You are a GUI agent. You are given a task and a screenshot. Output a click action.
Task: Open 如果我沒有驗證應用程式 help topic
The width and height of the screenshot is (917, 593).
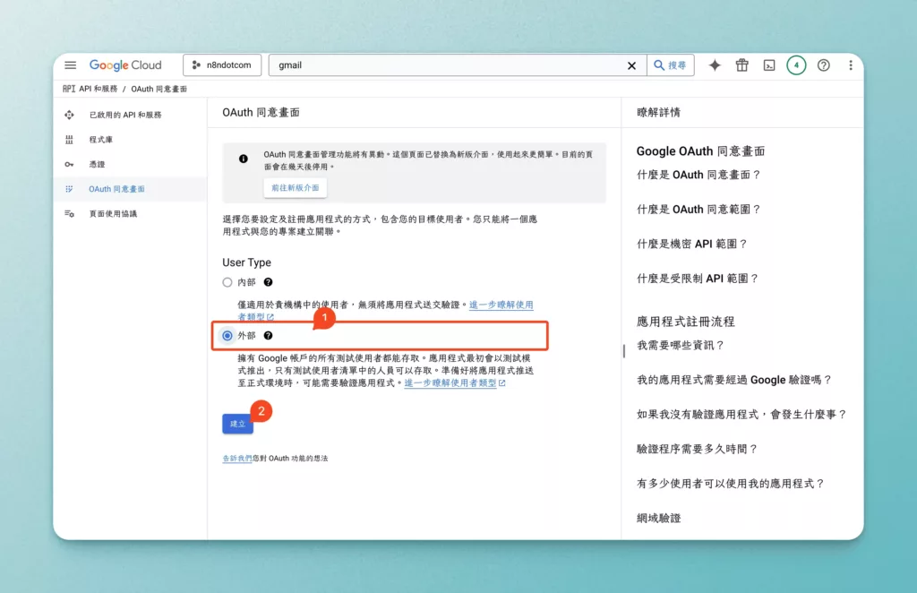[741, 415]
